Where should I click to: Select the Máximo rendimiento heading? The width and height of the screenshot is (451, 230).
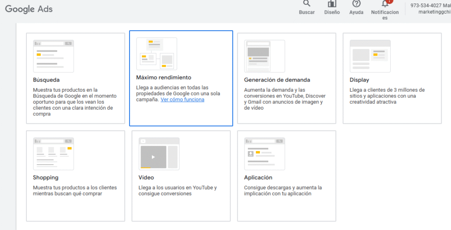(163, 78)
